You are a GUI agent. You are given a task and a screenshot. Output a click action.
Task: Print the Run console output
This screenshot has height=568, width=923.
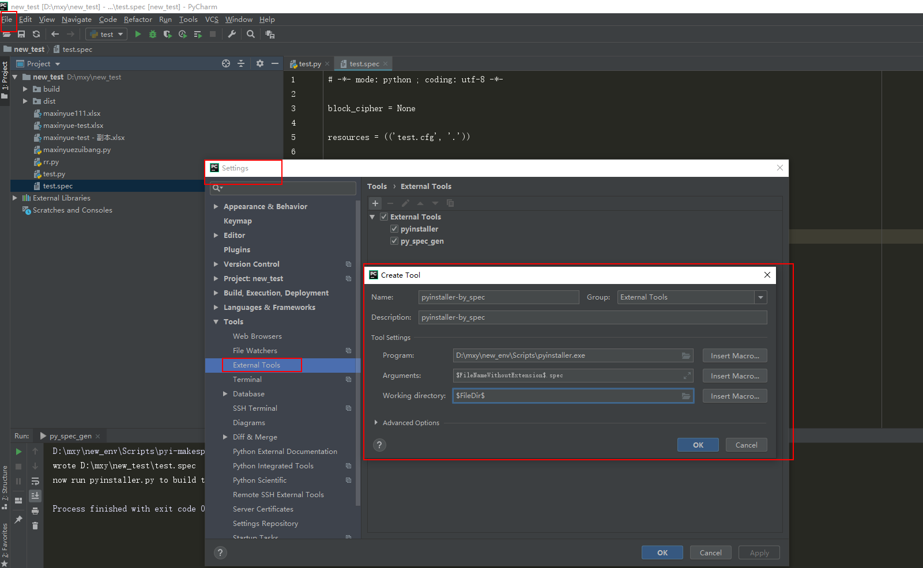[35, 511]
